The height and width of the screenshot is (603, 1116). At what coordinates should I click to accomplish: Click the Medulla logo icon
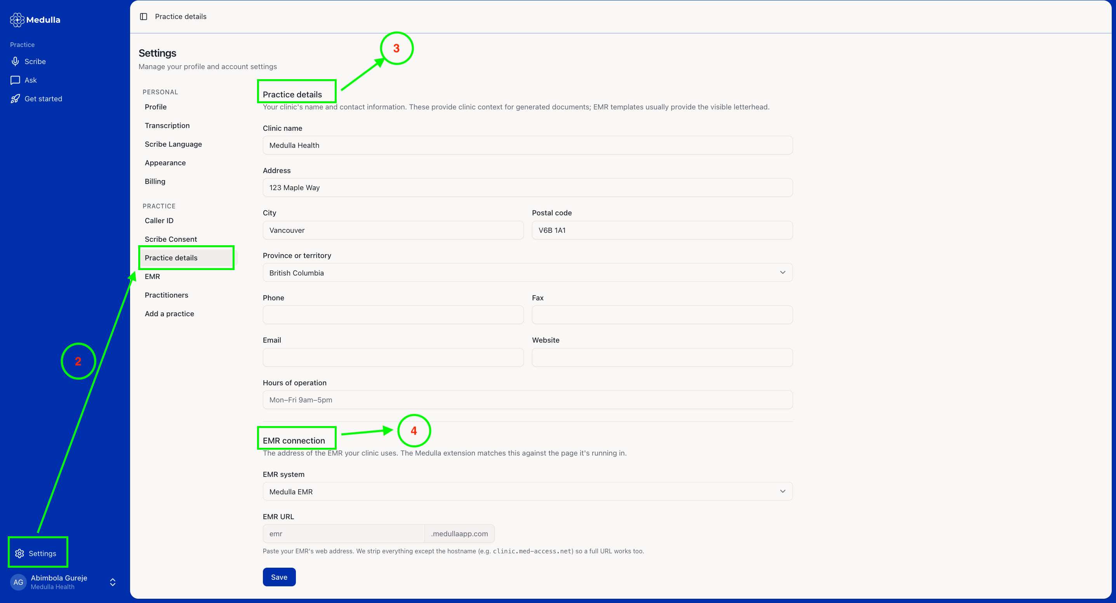pos(17,19)
